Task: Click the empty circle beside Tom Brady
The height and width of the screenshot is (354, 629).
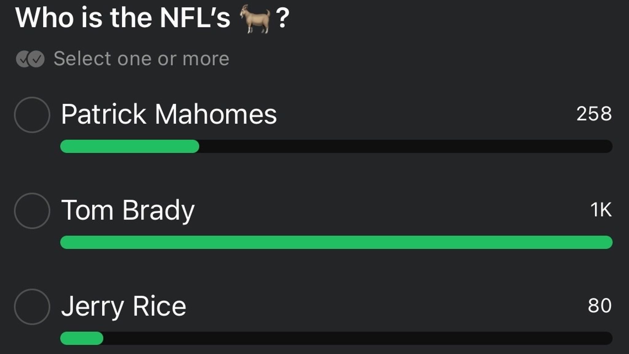Action: pos(32,209)
